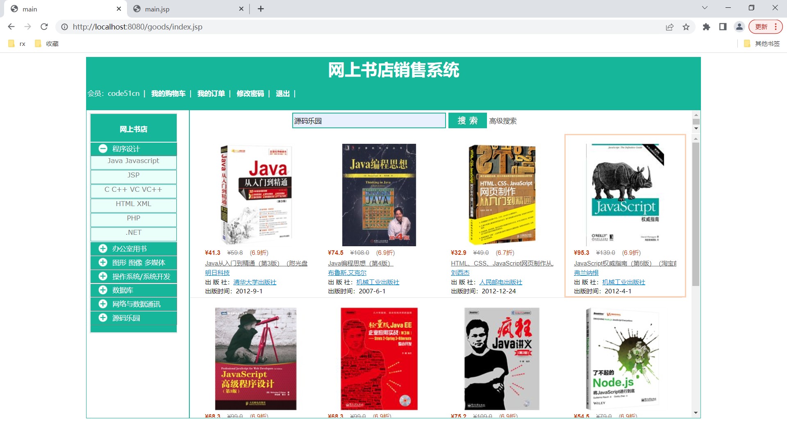The width and height of the screenshot is (787, 422).
Task: Click the 更新 browser update button
Action: (x=765, y=27)
